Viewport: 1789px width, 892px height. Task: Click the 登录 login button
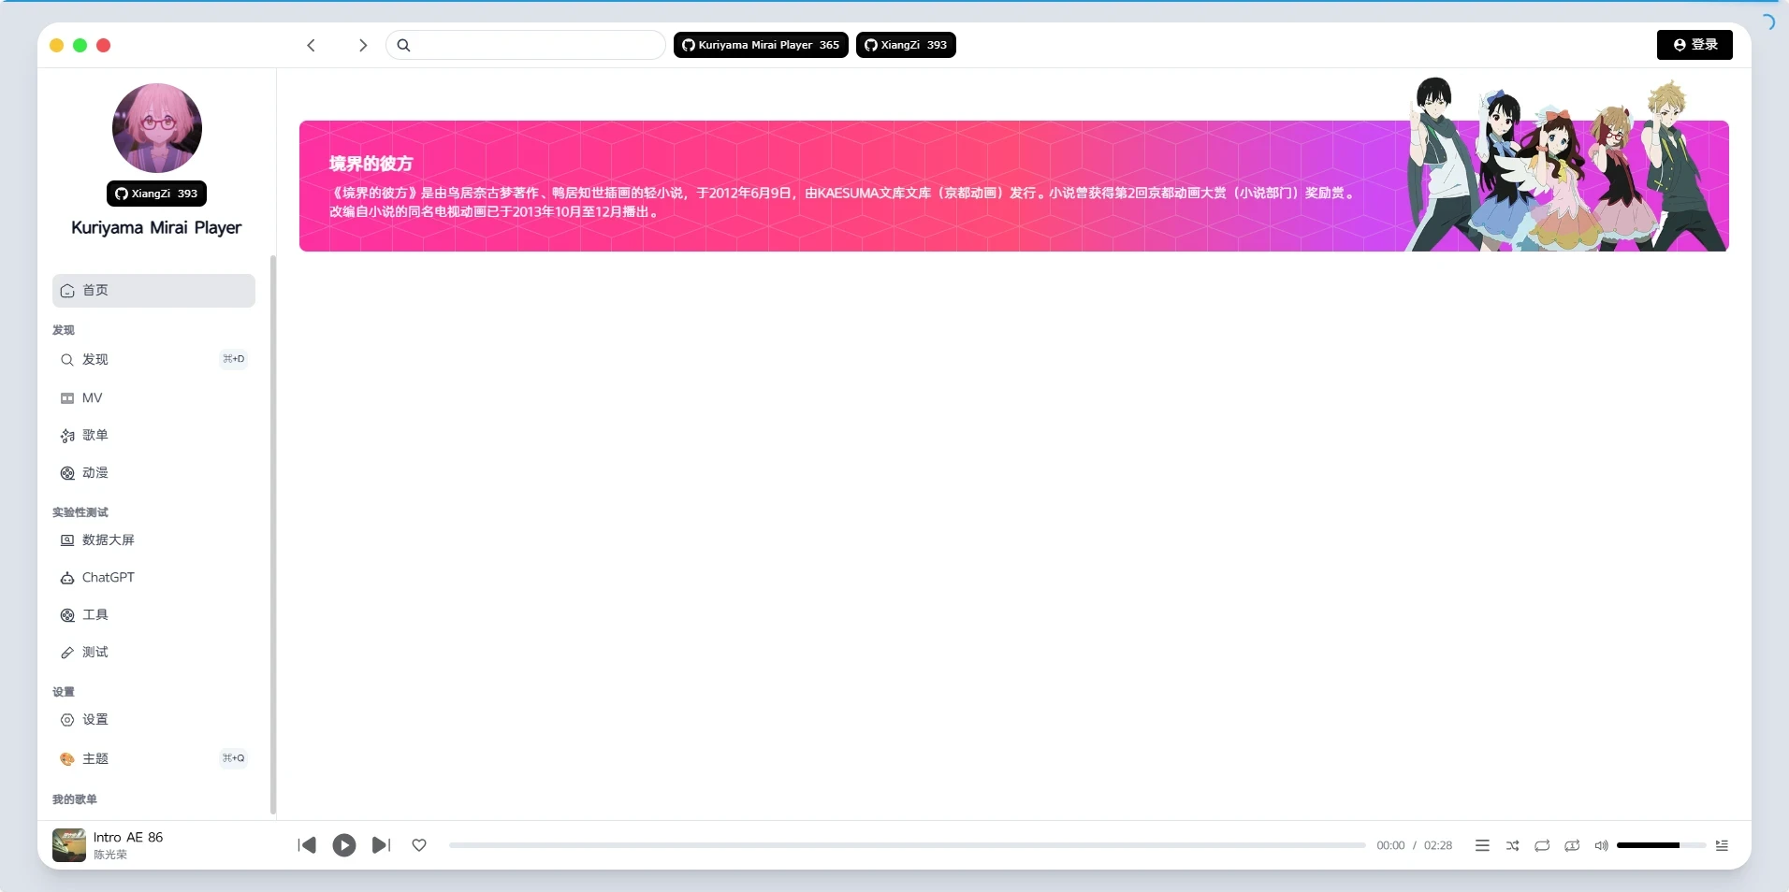[1694, 45]
